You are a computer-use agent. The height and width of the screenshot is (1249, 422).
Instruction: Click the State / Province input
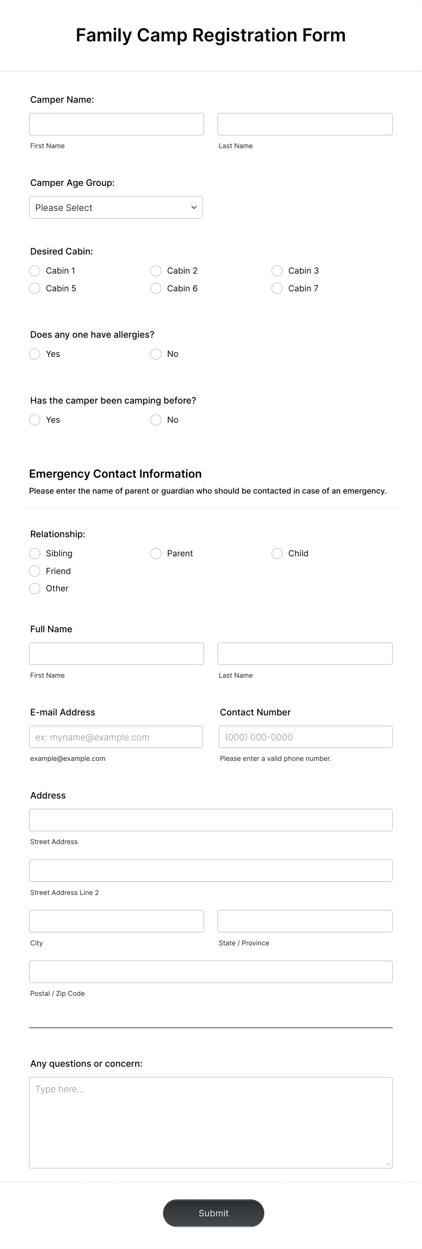(x=305, y=921)
